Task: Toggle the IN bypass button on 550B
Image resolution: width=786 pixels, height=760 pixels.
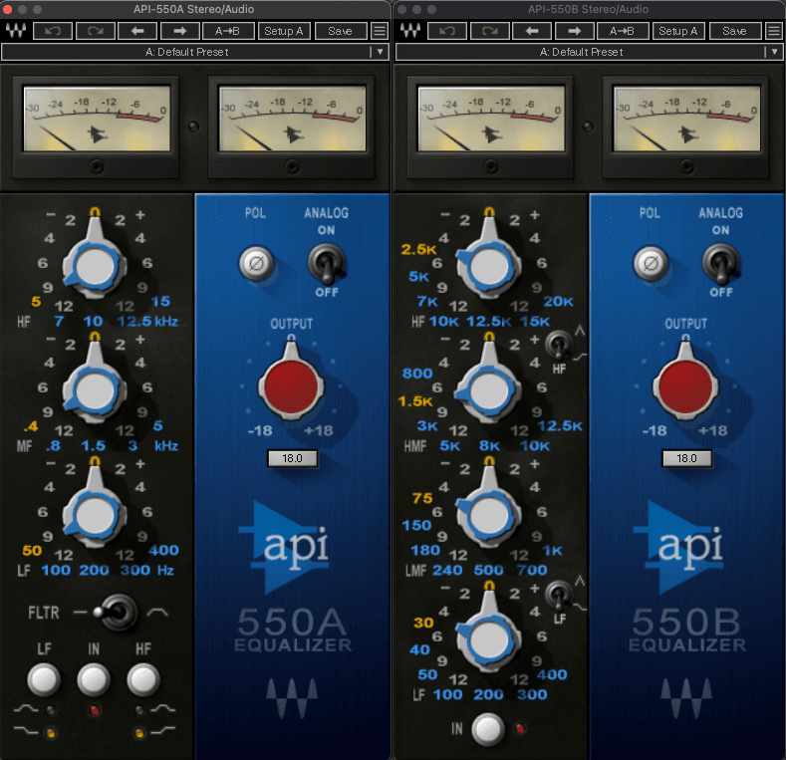Action: pyautogui.click(x=488, y=729)
